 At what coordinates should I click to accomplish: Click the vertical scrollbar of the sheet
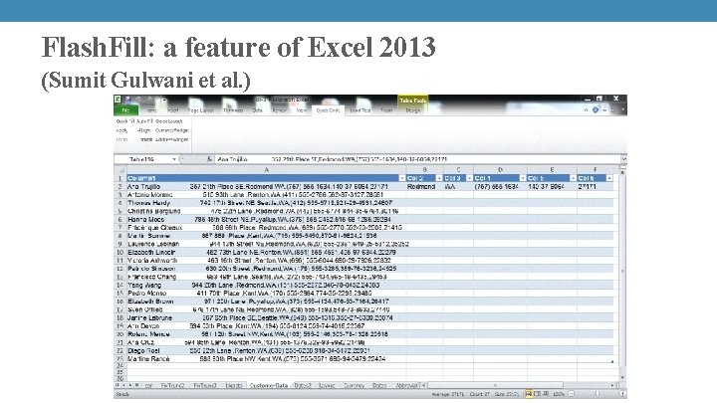click(x=622, y=275)
